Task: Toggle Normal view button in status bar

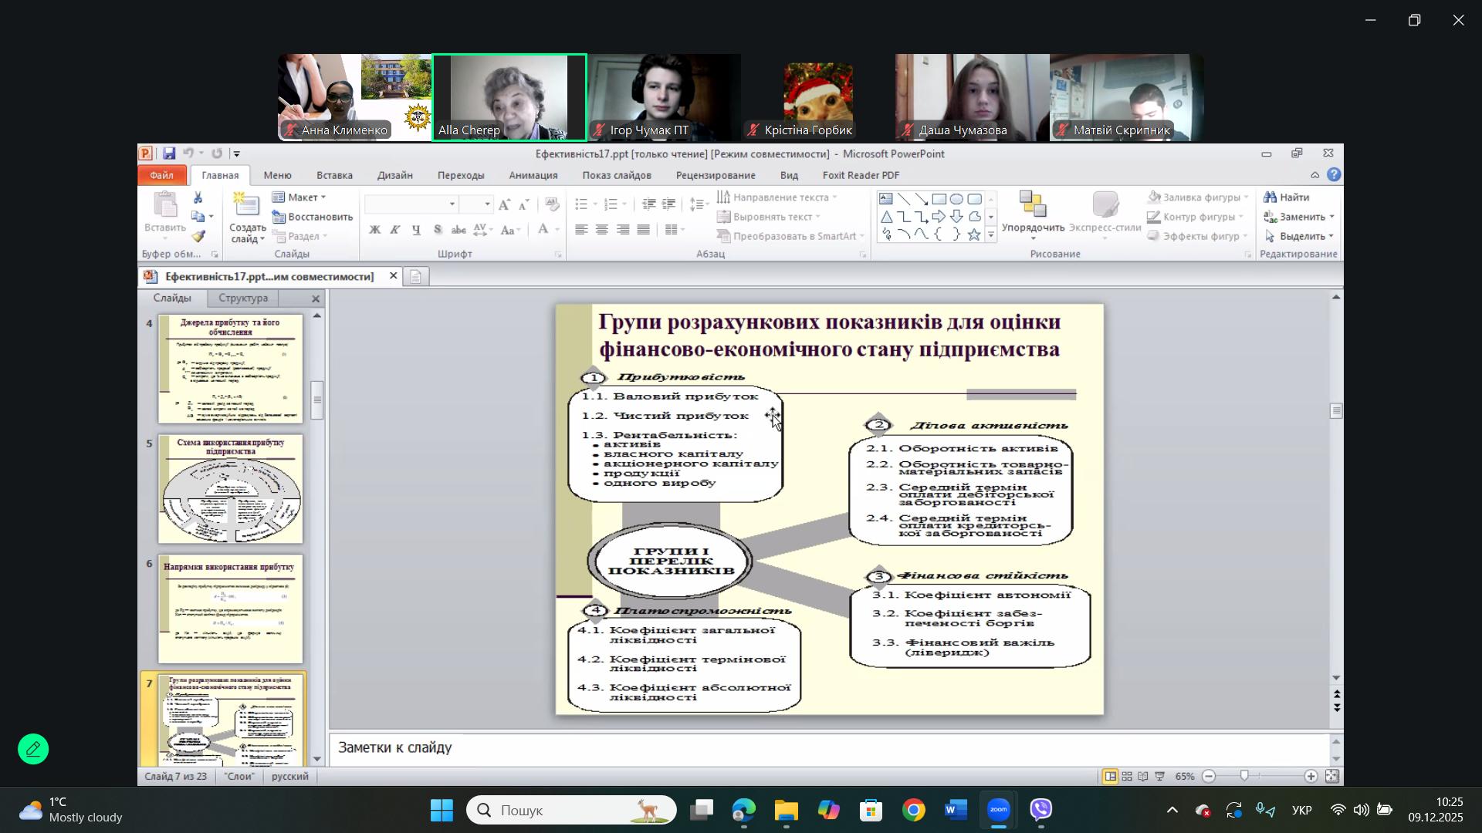Action: click(x=1110, y=777)
